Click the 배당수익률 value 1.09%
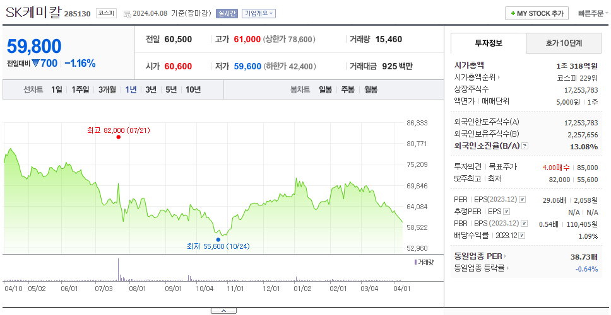The width and height of the screenshot is (611, 315). click(x=588, y=236)
